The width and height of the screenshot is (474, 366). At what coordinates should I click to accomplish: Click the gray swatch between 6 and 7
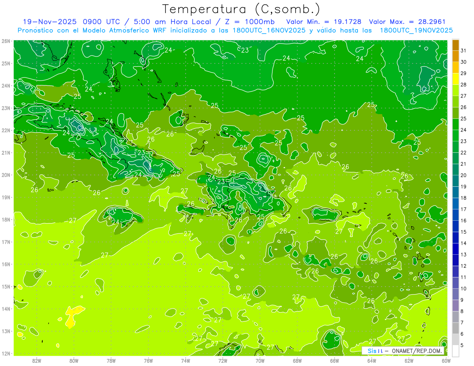[455, 328]
